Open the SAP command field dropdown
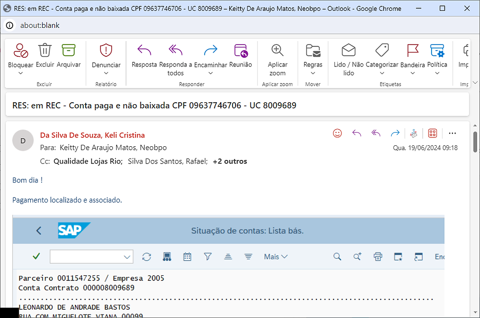The height and width of the screenshot is (318, 480). 127,257
